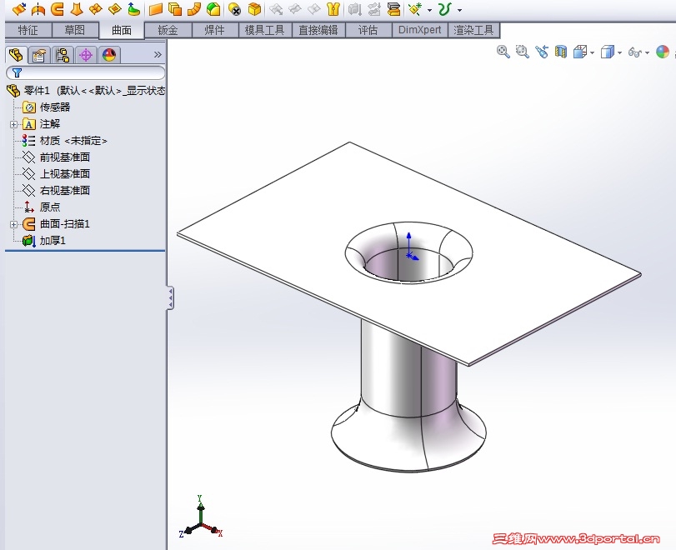Switch to the 渲染工具 tab

(473, 30)
